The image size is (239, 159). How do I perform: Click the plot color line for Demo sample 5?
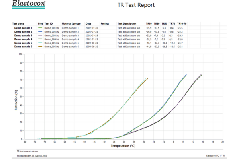(x=40, y=43)
